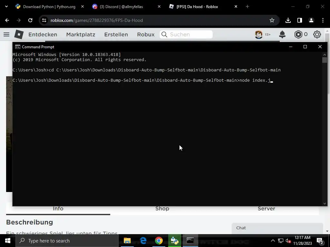Open Entdecken page
330x247 pixels.
point(43,34)
